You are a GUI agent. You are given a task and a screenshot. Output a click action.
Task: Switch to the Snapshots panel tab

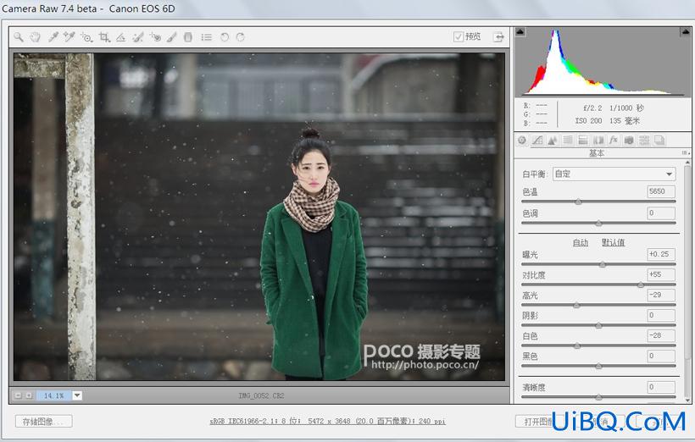point(659,141)
